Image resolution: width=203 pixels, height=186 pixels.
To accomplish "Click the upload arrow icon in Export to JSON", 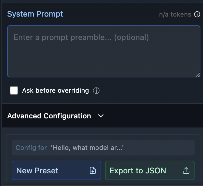I will pos(186,170).
